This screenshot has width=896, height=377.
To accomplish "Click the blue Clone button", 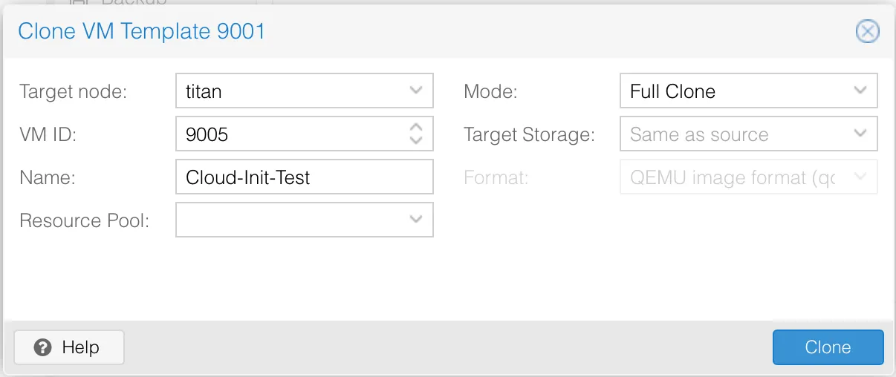I will pos(828,347).
